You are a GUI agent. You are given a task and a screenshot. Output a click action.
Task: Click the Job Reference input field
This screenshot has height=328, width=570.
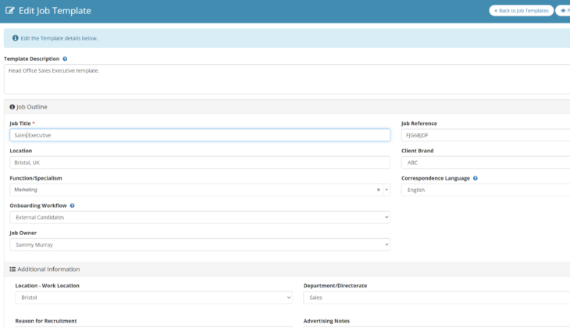pos(485,135)
